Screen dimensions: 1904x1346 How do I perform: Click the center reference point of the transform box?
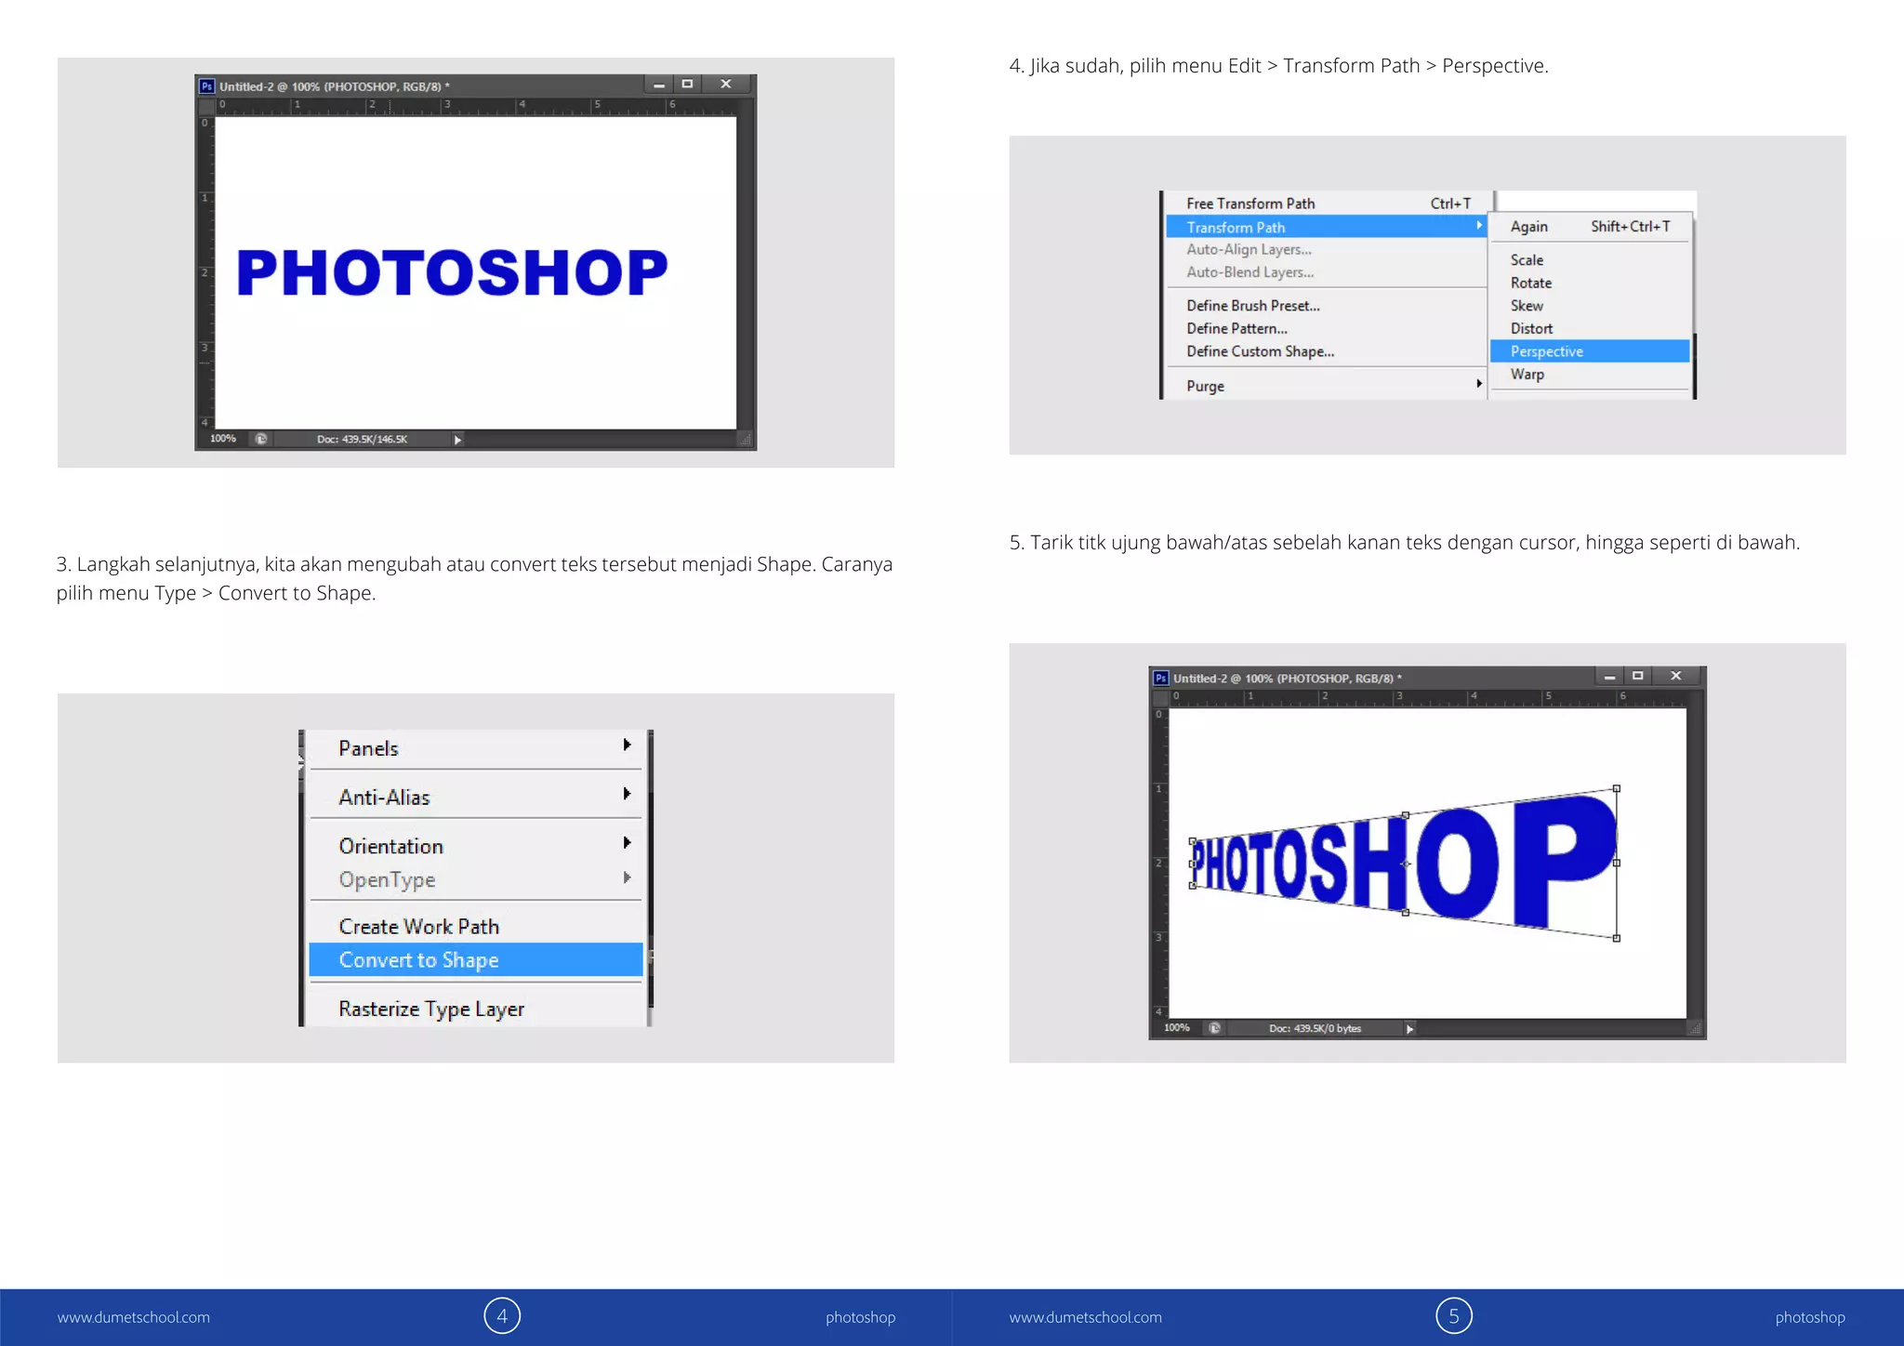click(x=1406, y=864)
